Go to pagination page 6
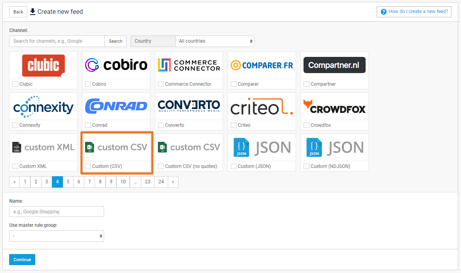Image resolution: width=461 pixels, height=273 pixels. pyautogui.click(x=79, y=182)
